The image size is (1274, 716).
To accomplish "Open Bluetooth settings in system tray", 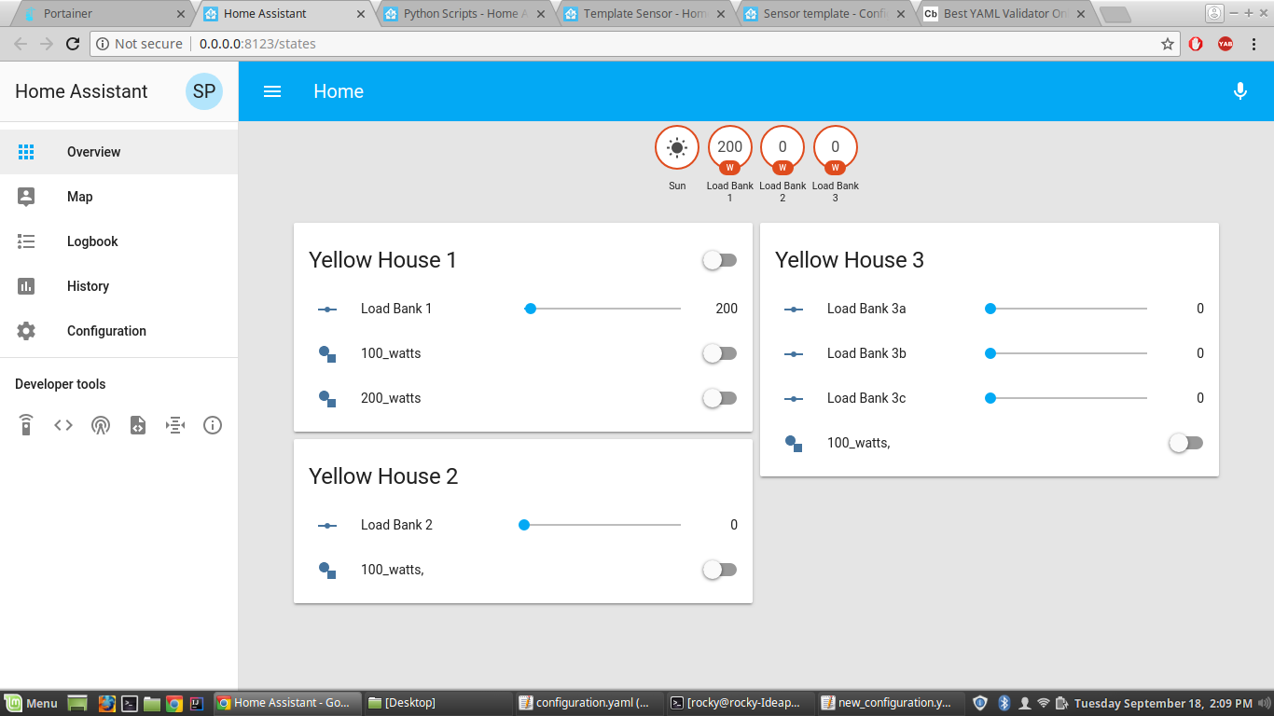I will (1004, 703).
